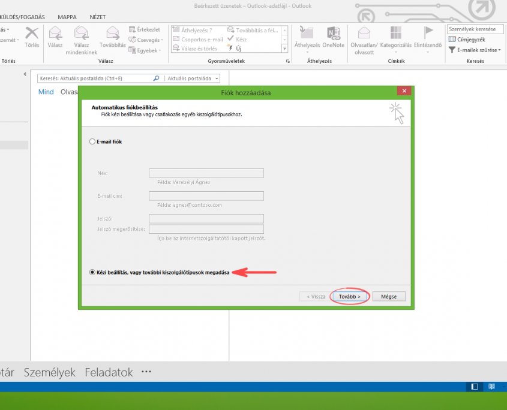
Task: Click the Olvasatlan/olvasott envelope icon
Action: (364, 34)
